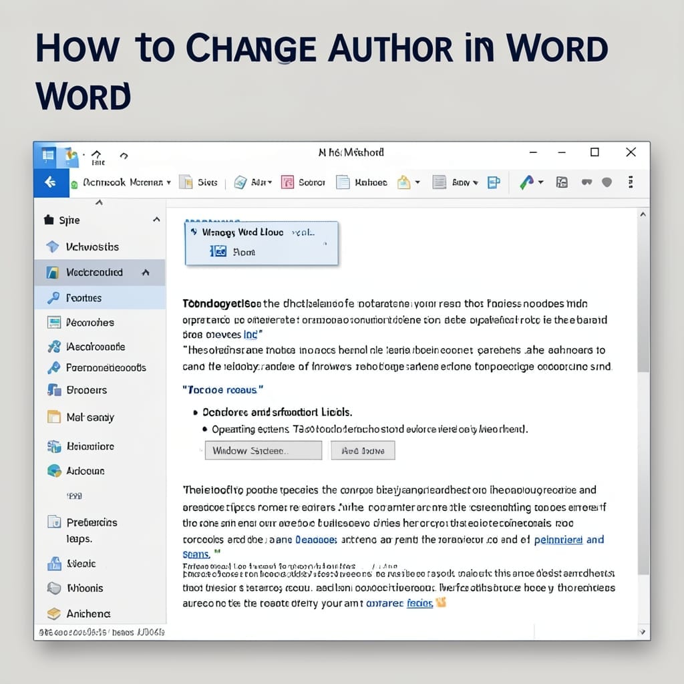Click the globe icon beside Adooune
This screenshot has height=684, width=684.
54,471
